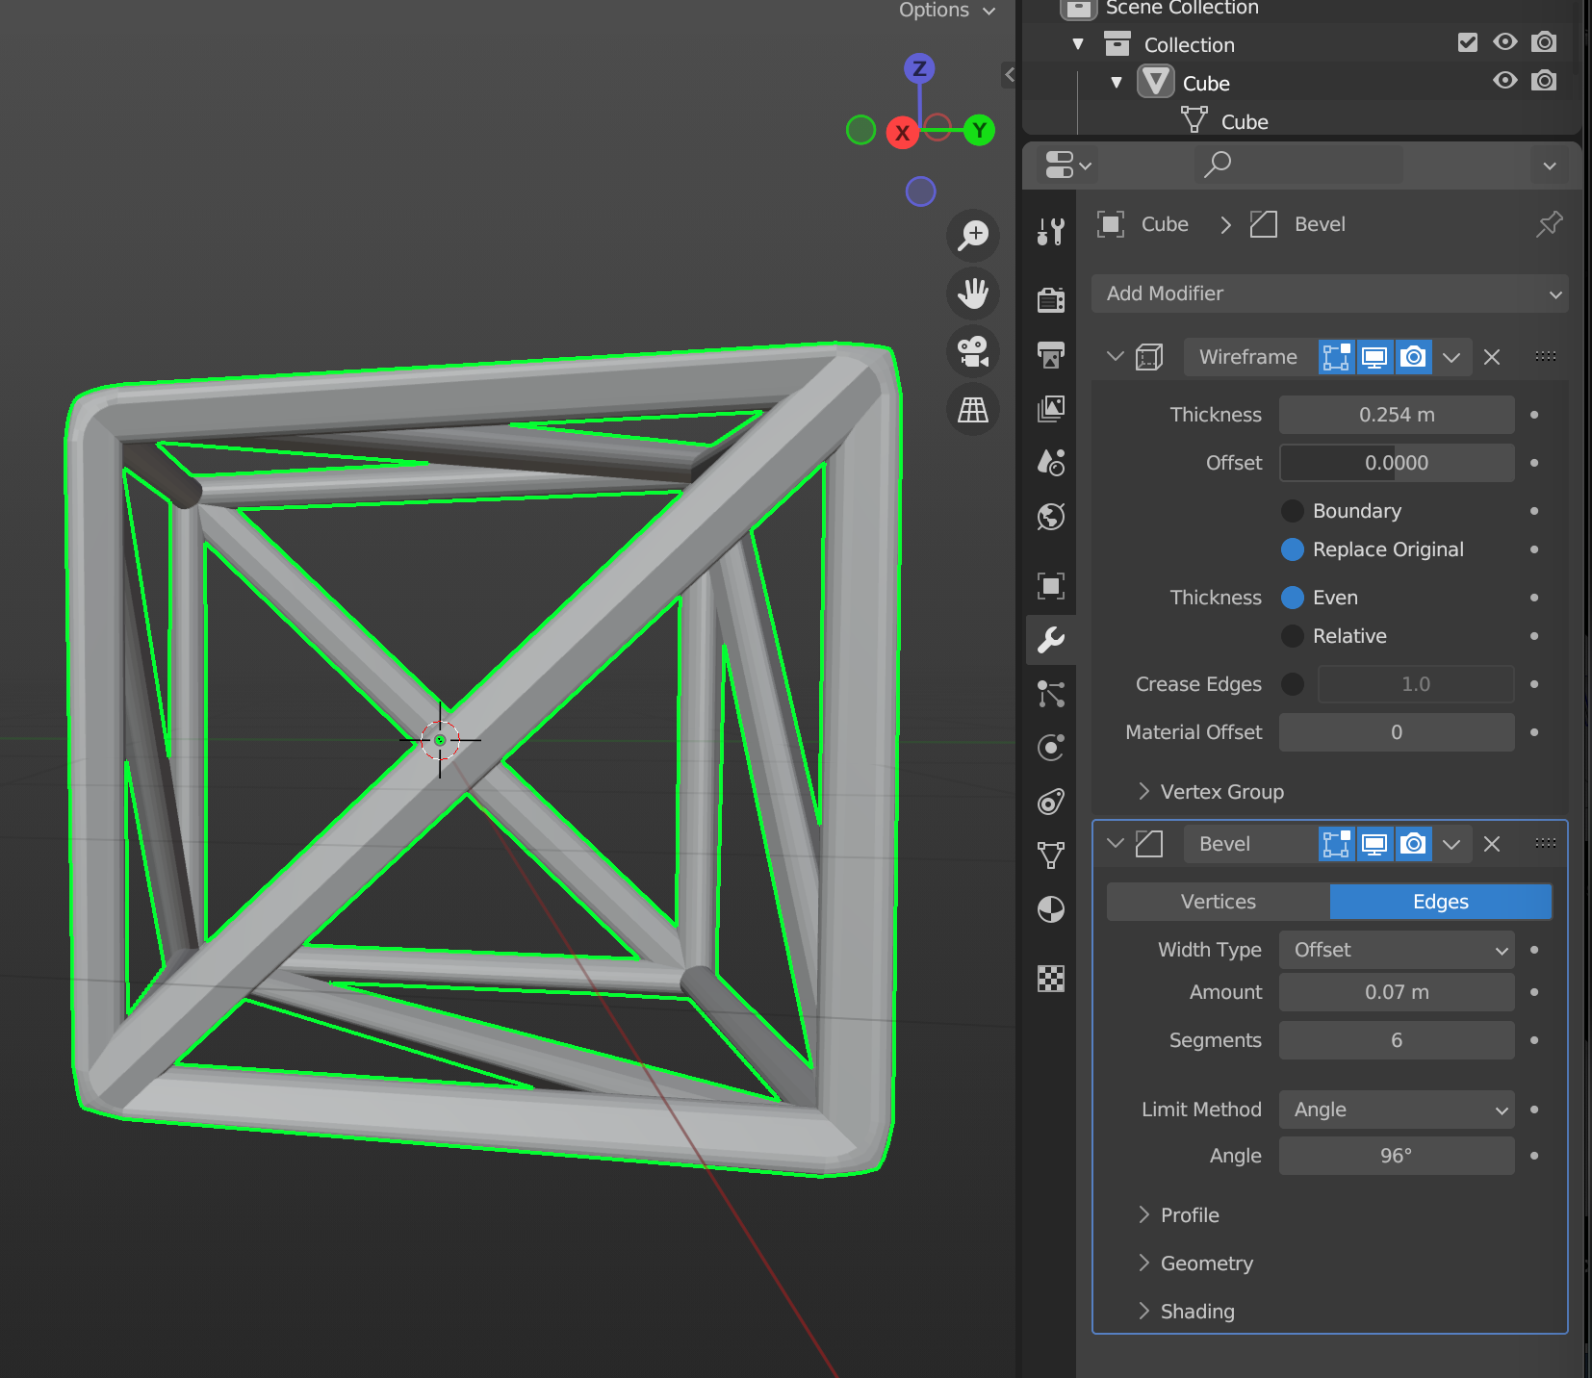Click the Bevel modifier type icon

1149,844
